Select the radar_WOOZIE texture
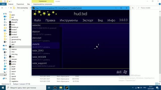The width and height of the screenshot is (161, 90). (x=46, y=58)
